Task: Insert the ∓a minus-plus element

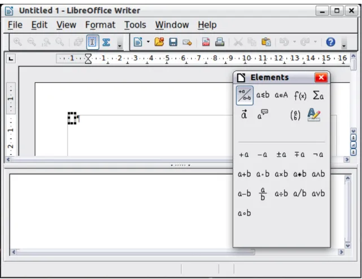Action: [300, 154]
